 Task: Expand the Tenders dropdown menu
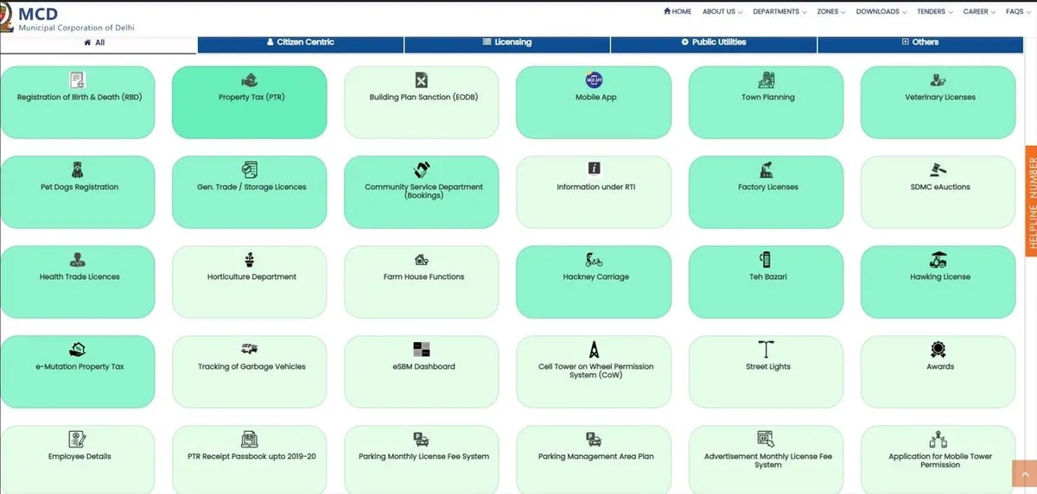click(x=935, y=12)
